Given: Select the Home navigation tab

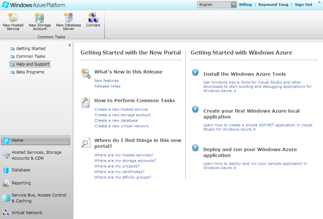Looking at the screenshot, I should [x=35, y=140].
